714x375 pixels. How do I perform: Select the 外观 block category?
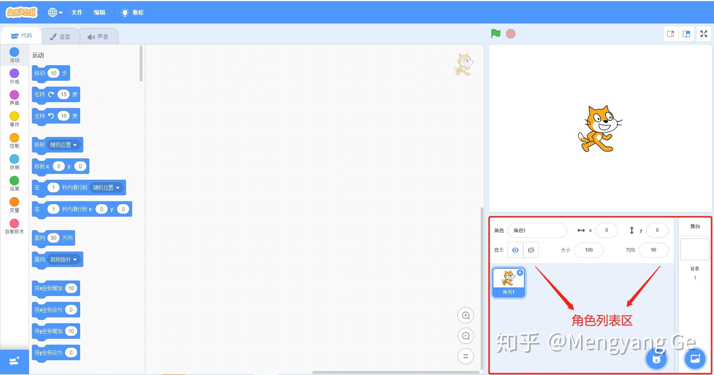point(15,76)
